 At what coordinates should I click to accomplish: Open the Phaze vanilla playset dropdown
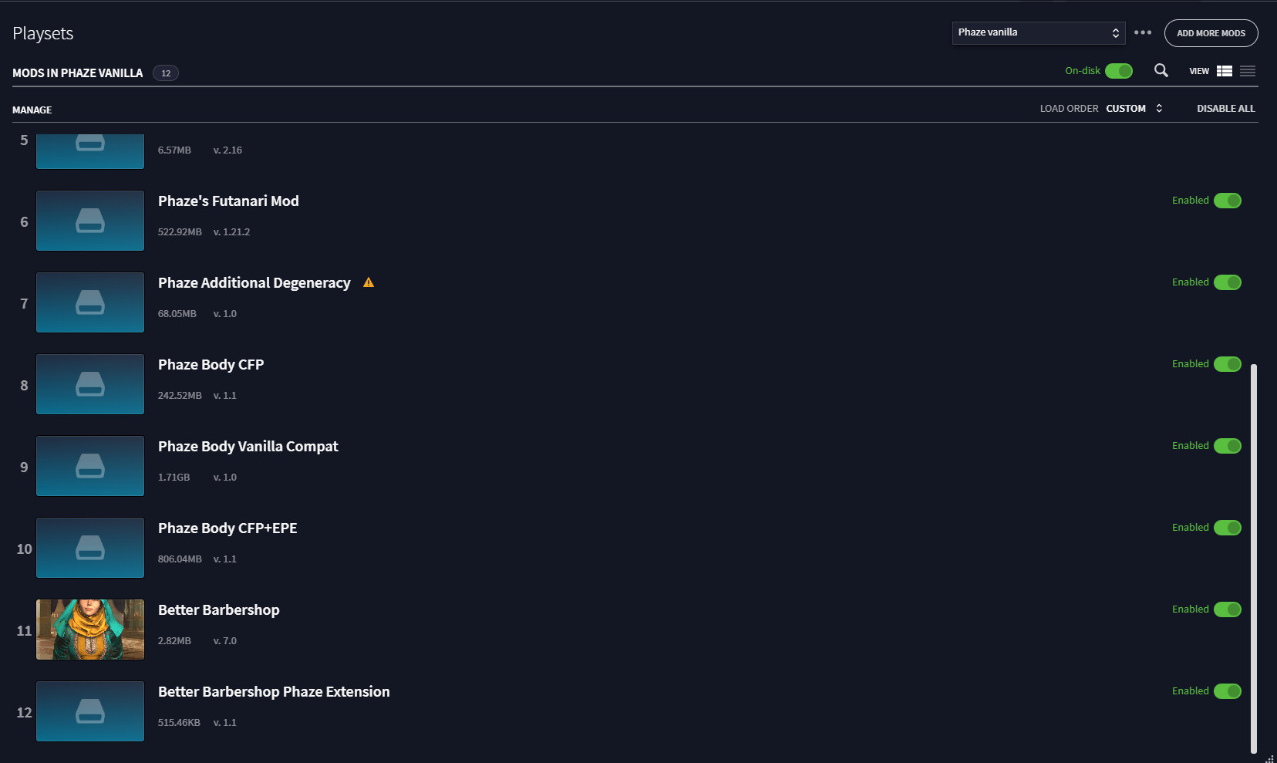point(1039,32)
